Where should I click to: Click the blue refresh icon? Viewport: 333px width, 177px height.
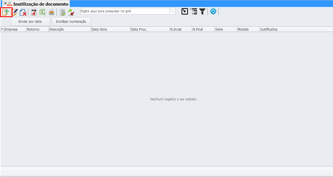coord(213,12)
